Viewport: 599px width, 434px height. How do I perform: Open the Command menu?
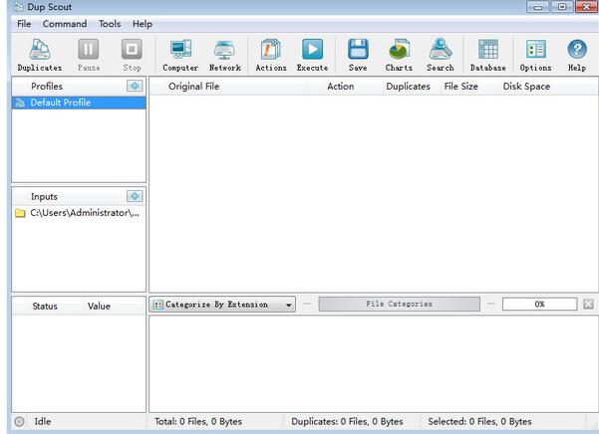click(x=65, y=24)
